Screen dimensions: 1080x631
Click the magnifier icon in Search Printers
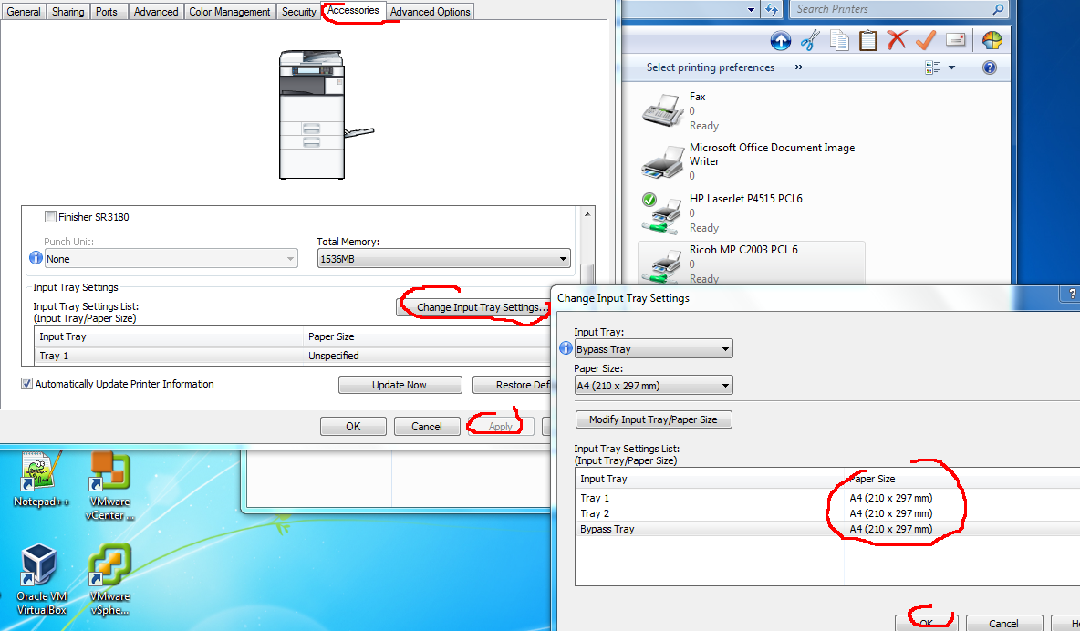997,9
